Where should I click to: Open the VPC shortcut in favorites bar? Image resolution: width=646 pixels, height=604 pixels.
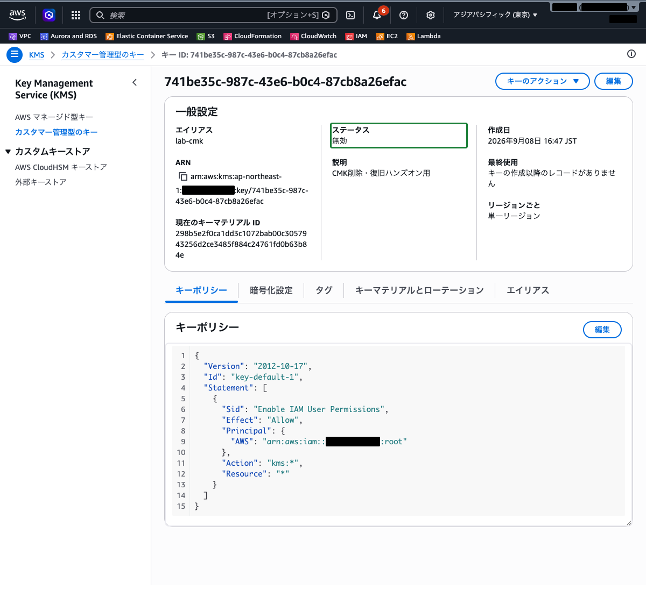(20, 36)
